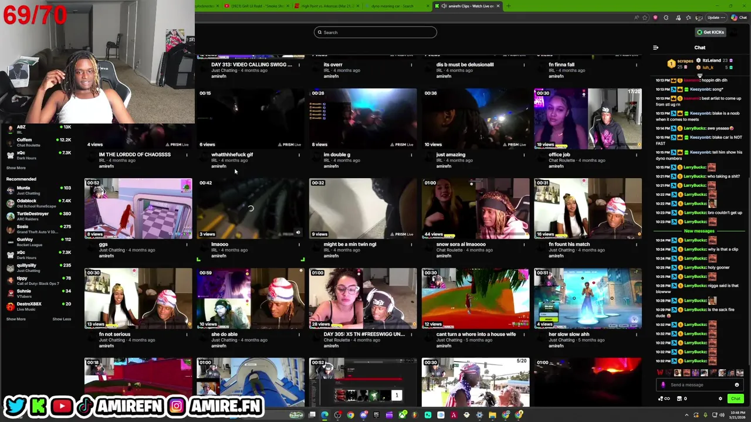This screenshot has height=422, width=751.
Task: Open options menu for 'whatthhhefuck gif' clip
Action: pyautogui.click(x=299, y=155)
